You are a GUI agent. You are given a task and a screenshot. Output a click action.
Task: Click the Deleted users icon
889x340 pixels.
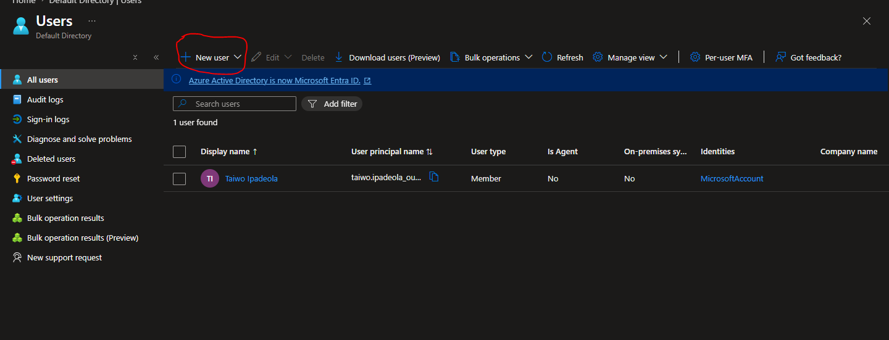[17, 159]
